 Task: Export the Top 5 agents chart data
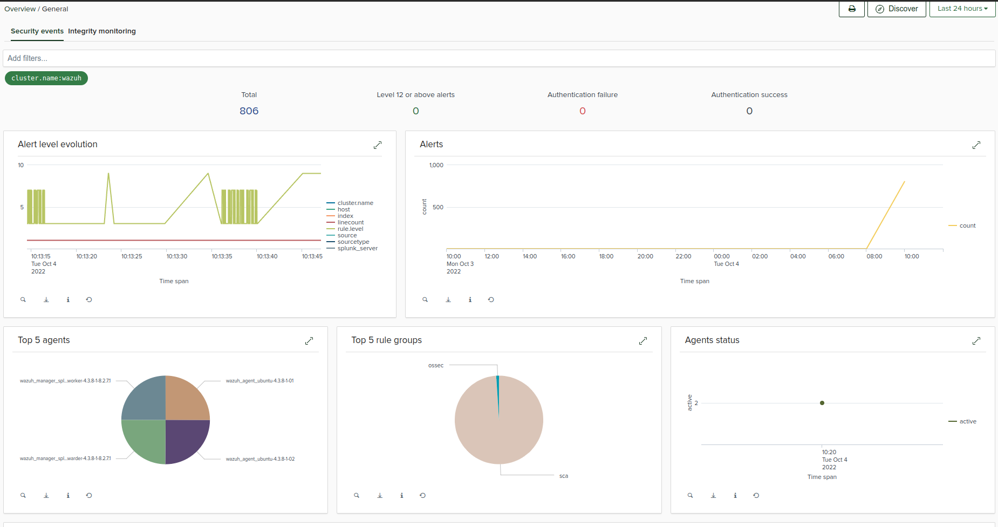46,495
